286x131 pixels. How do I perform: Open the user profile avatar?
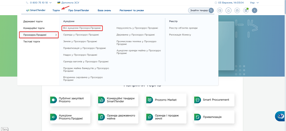255,11
